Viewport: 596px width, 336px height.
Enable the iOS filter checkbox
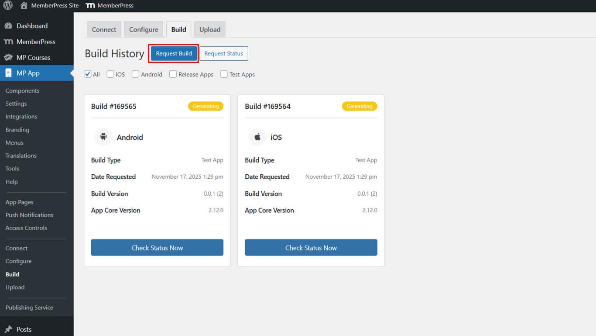point(110,74)
